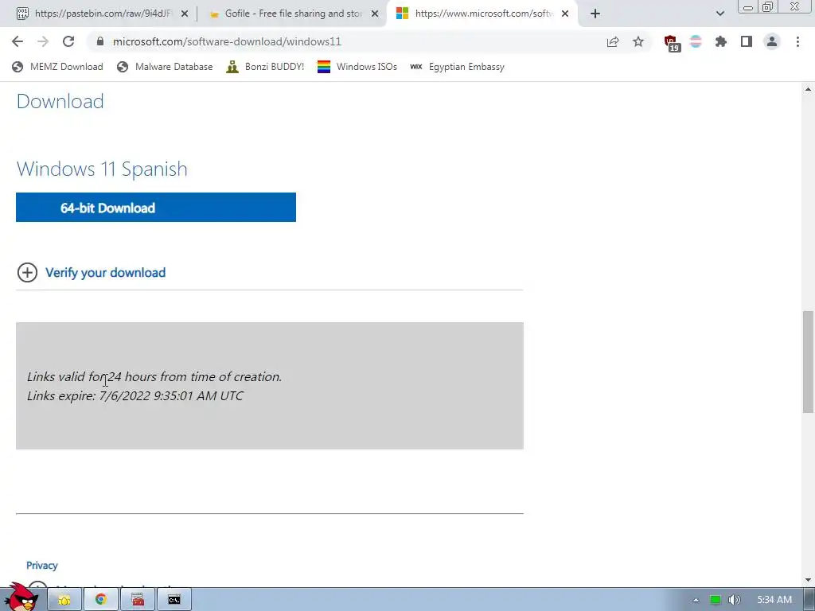815x611 pixels.
Task: Open the Angry Birds start button
Action: 21,597
